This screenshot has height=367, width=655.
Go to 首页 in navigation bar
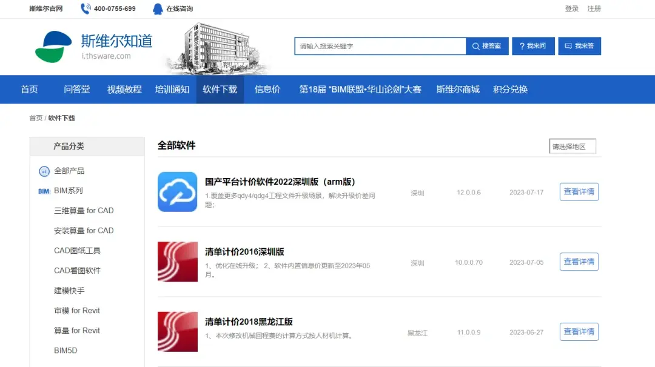29,89
